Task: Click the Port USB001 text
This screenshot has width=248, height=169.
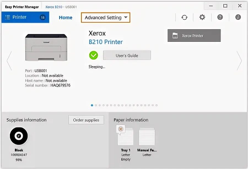Action: [x=36, y=71]
